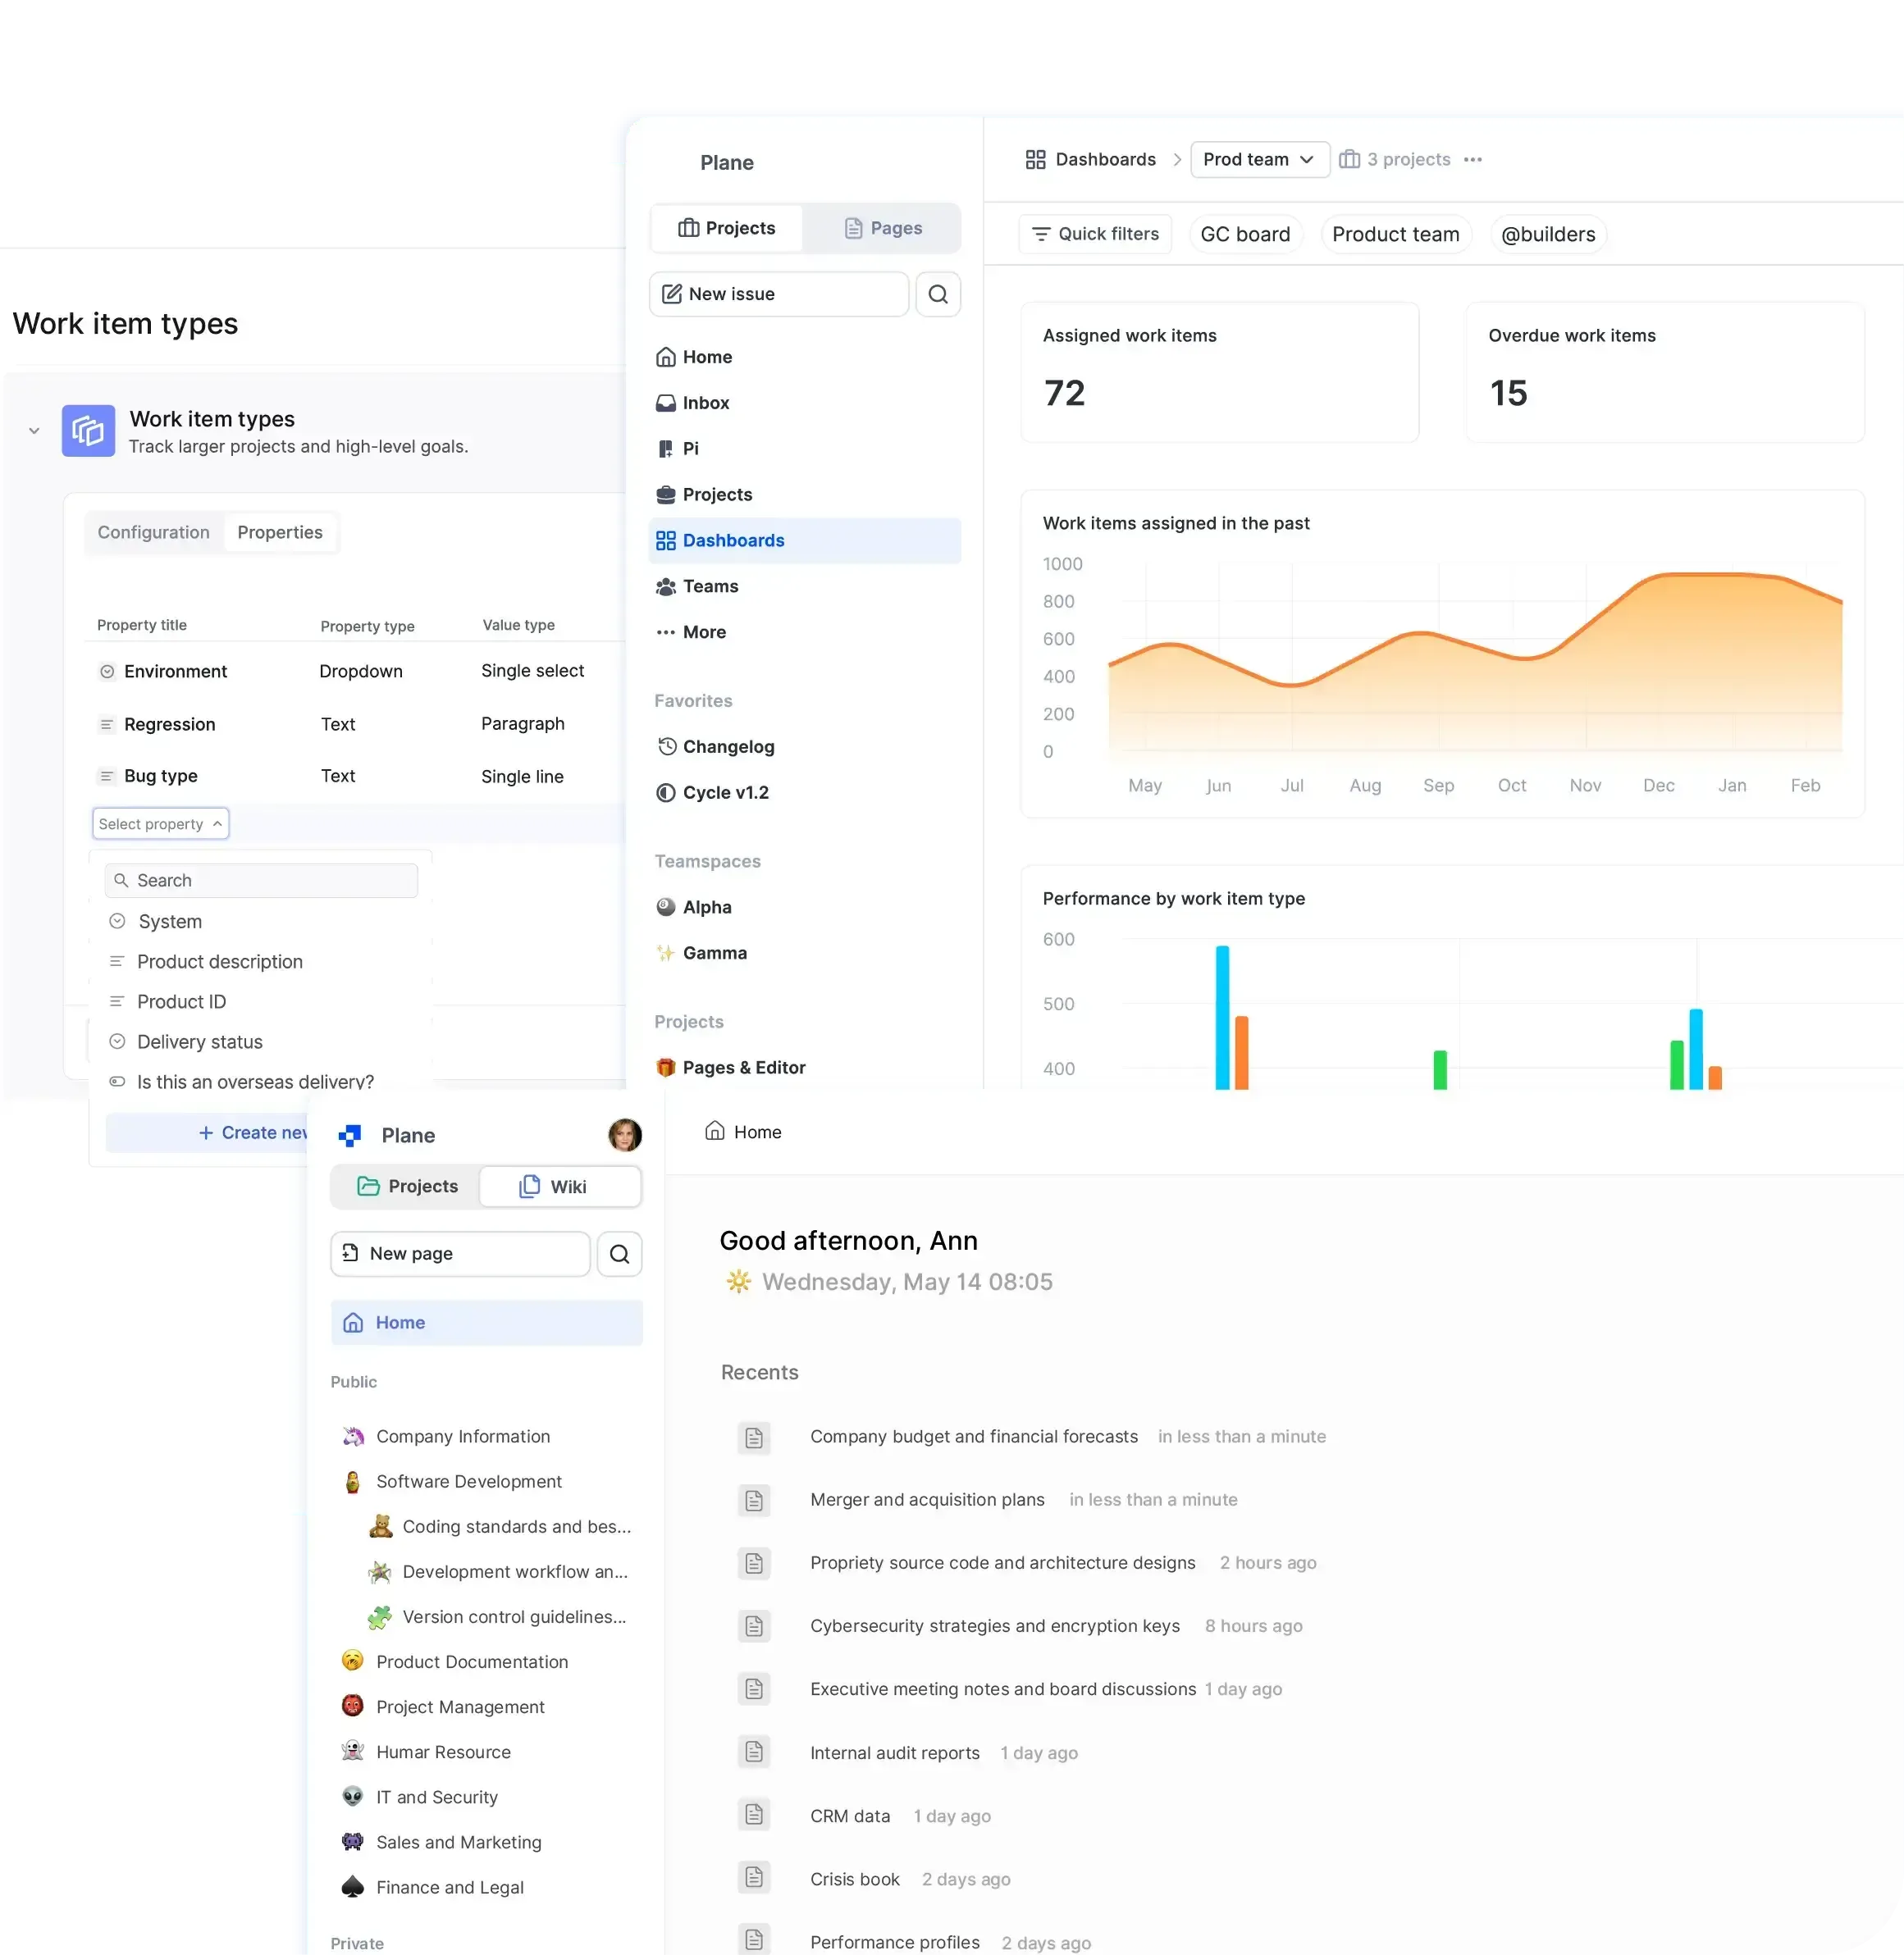1904x1955 pixels.
Task: Open the Inbox from the Plane sidebar
Action: tap(706, 403)
